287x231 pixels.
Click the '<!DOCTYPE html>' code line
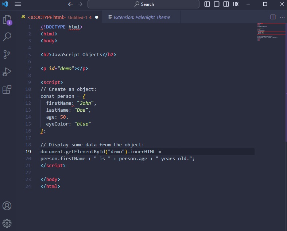coord(62,27)
